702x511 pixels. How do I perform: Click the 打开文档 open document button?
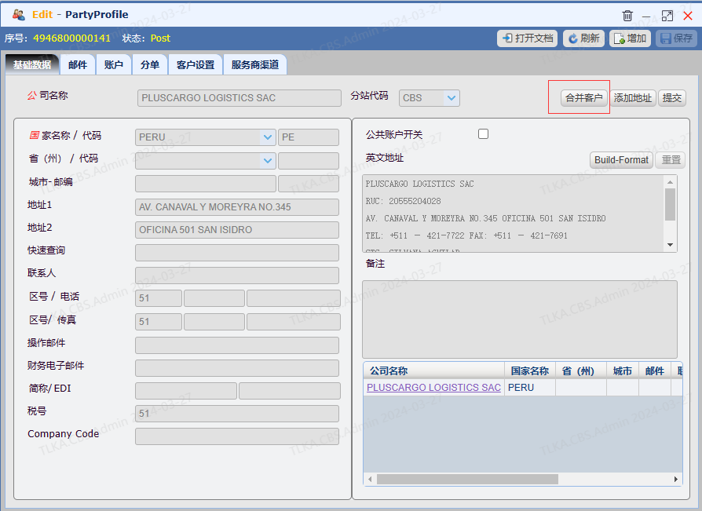pos(528,38)
